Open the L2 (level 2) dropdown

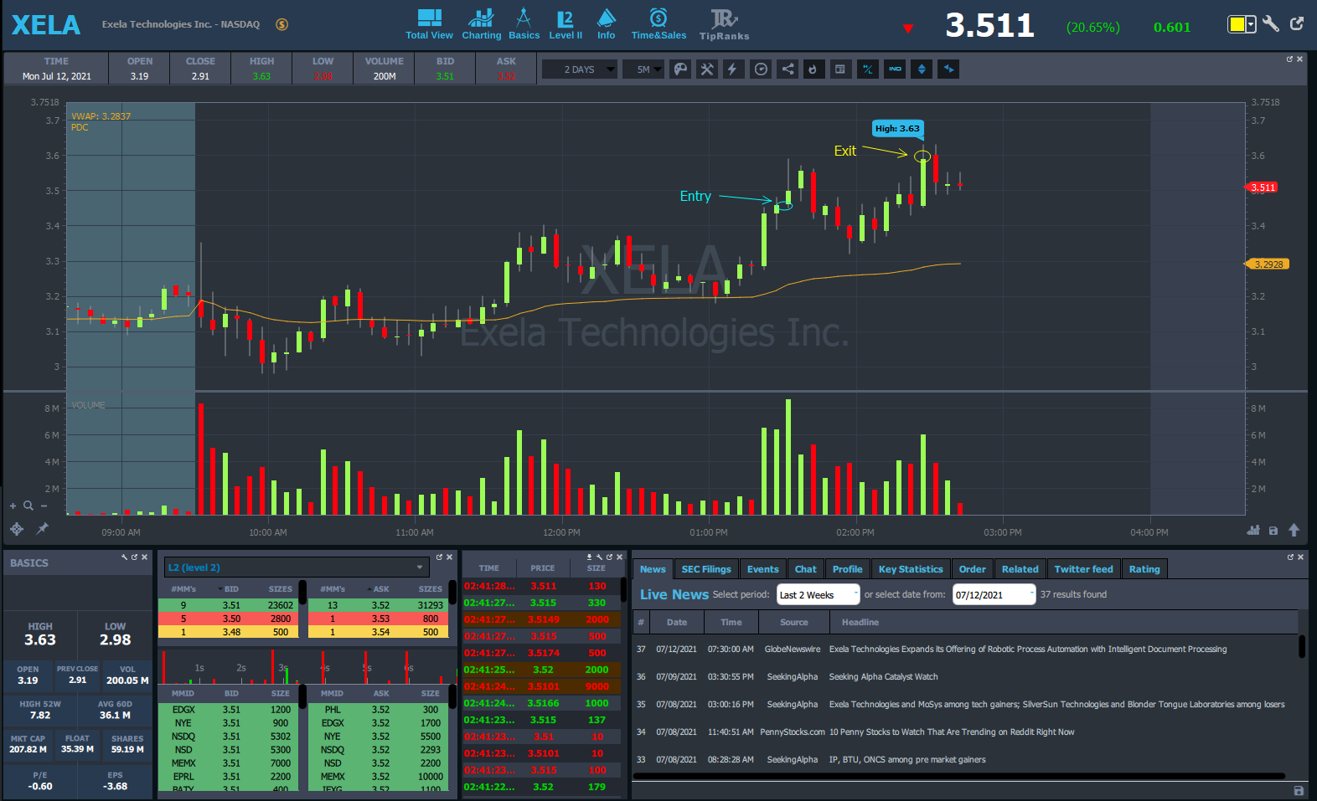[297, 567]
